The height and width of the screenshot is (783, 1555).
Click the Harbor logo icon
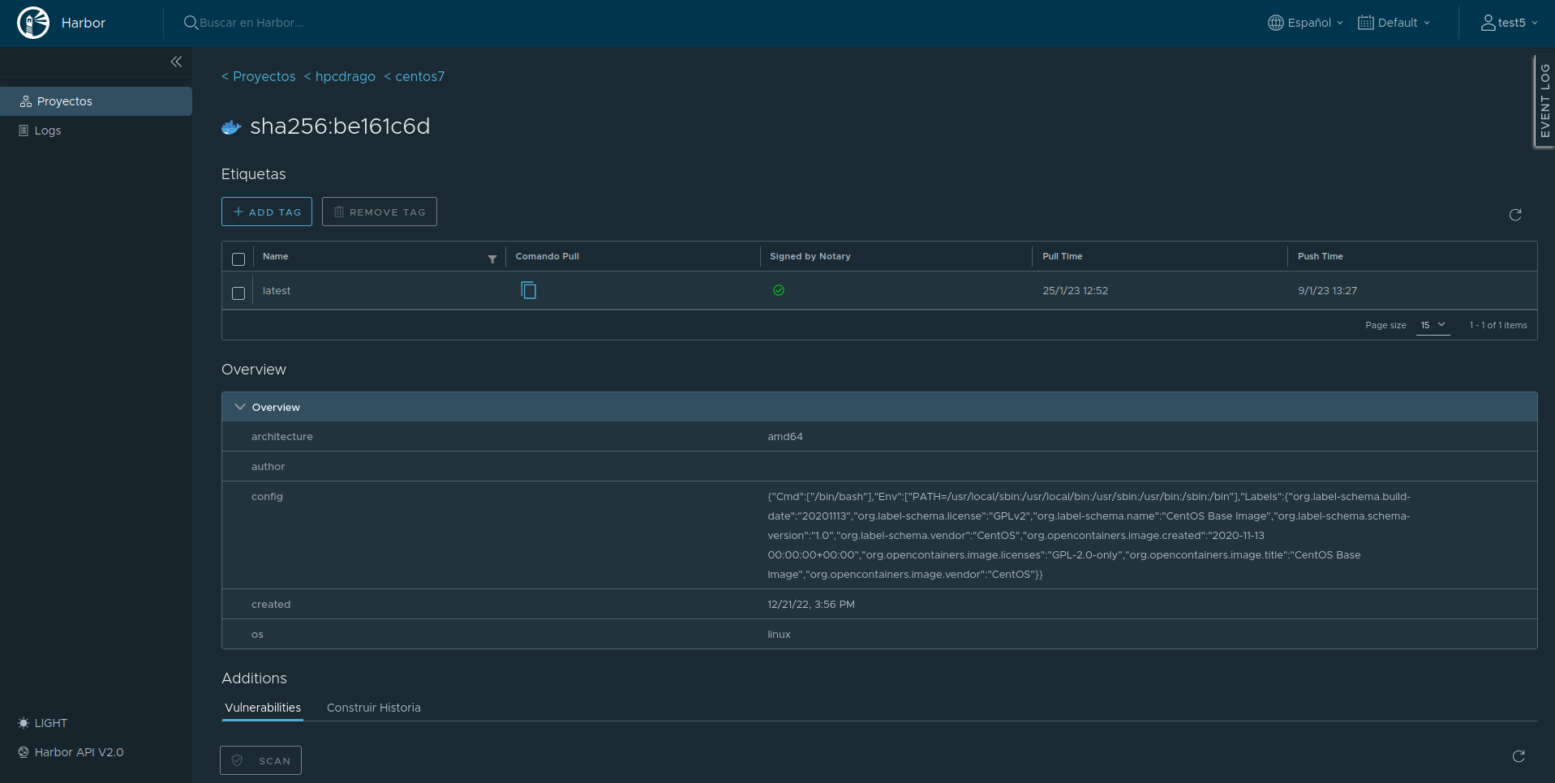tap(33, 23)
